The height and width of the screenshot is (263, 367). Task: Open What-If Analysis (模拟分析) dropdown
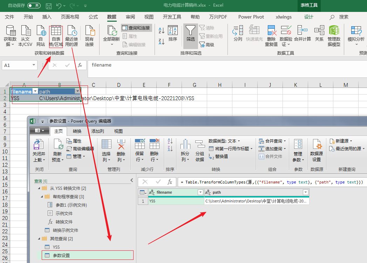tap(356, 35)
